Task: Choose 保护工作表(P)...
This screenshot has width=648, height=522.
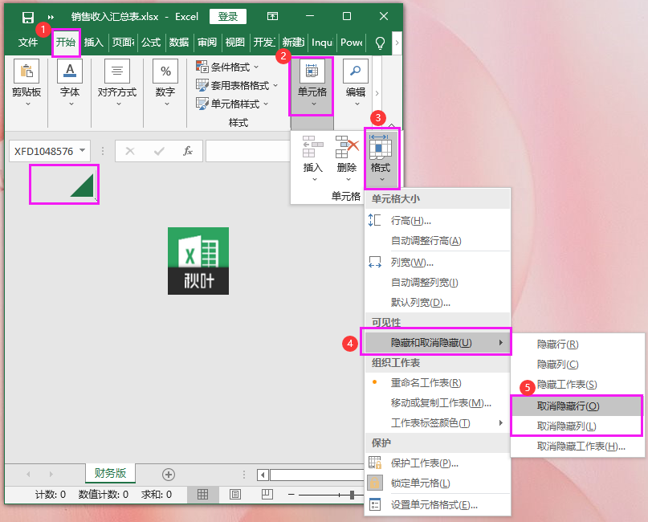Action: pos(438,463)
